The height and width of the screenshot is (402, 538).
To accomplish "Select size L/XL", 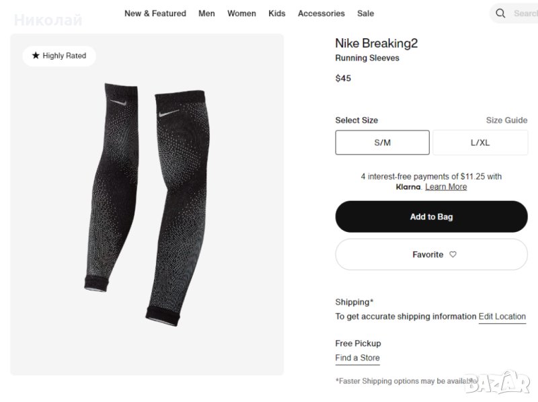I will (480, 143).
